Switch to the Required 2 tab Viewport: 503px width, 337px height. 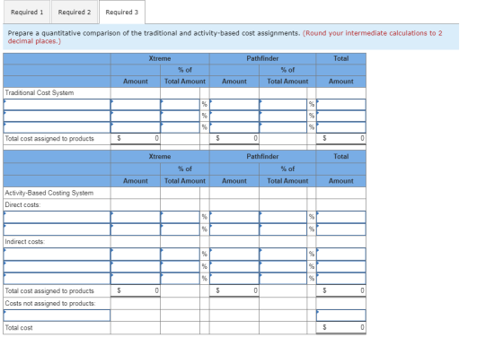pos(74,13)
